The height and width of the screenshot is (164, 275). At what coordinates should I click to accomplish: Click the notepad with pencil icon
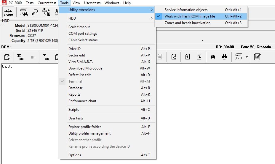(257, 57)
